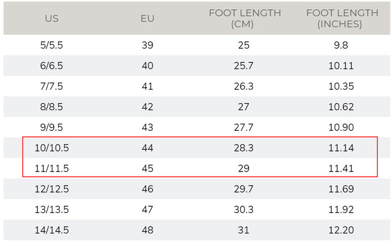Viewport: 391px width, 241px height.
Task: Click the EU column header
Action: point(147,18)
